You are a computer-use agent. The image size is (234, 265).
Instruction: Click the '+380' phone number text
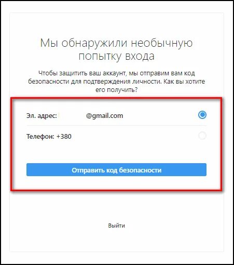point(64,137)
